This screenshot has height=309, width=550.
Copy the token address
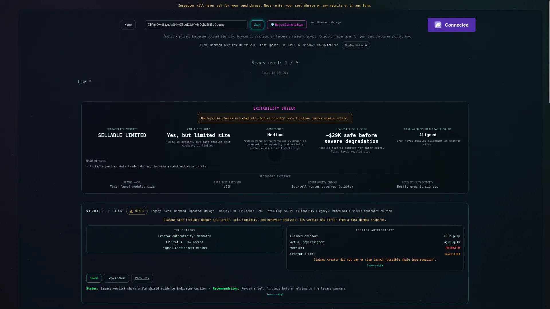tap(116, 278)
